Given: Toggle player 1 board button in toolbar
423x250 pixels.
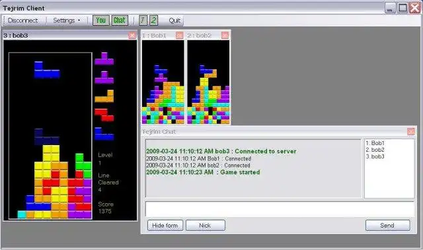Looking at the screenshot, I should point(143,20).
